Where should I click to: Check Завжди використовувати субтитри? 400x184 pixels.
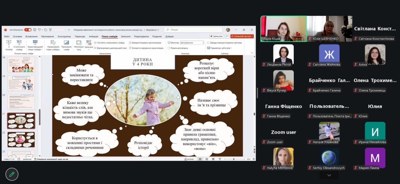point(208,43)
